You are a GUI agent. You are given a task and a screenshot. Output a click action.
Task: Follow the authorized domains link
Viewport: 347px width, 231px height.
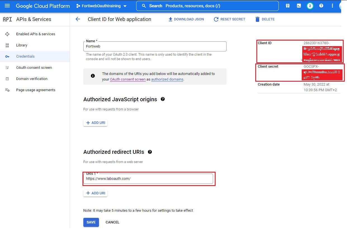point(167,79)
